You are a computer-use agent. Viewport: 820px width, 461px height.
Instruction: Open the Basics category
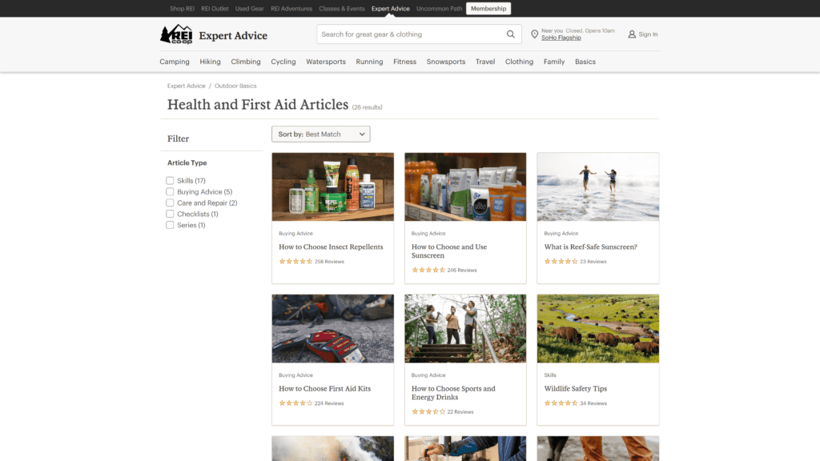pos(585,62)
